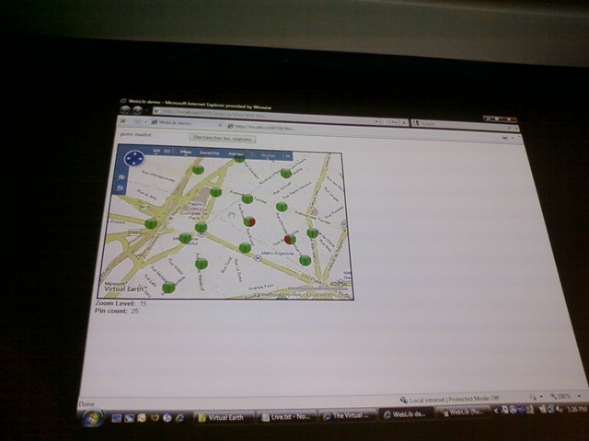
Task: Click the green pin near N13 road sign
Action: tap(151, 224)
